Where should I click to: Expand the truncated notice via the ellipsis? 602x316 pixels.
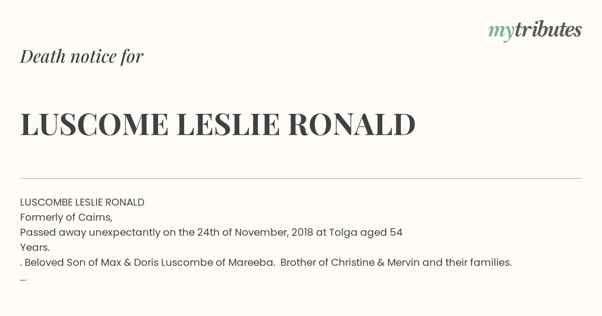click(23, 277)
